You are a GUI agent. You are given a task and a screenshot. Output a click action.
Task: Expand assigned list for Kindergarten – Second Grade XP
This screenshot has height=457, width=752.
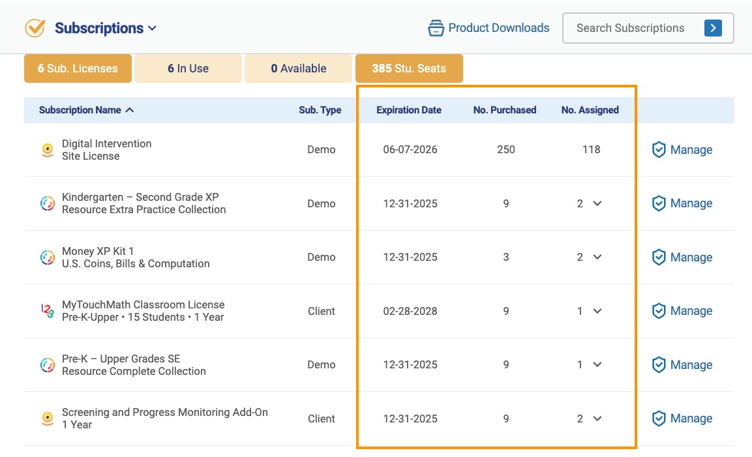597,203
